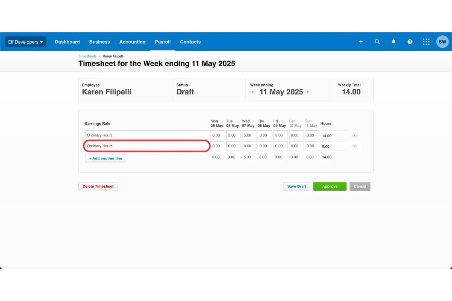452x301 pixels.
Task: Click the Mon 05 May column header
Action: tap(217, 123)
